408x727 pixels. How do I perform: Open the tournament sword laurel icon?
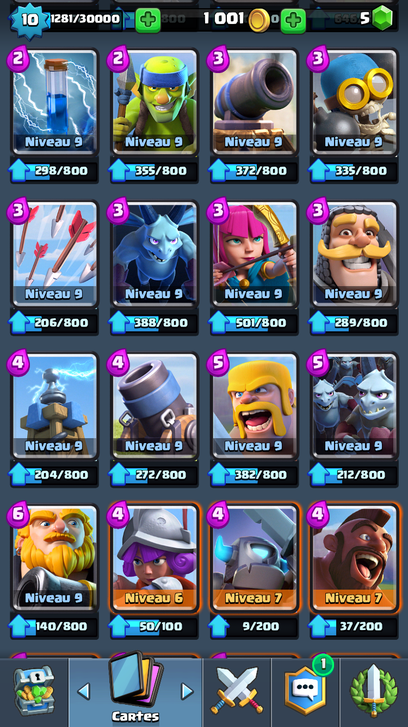(x=374, y=690)
